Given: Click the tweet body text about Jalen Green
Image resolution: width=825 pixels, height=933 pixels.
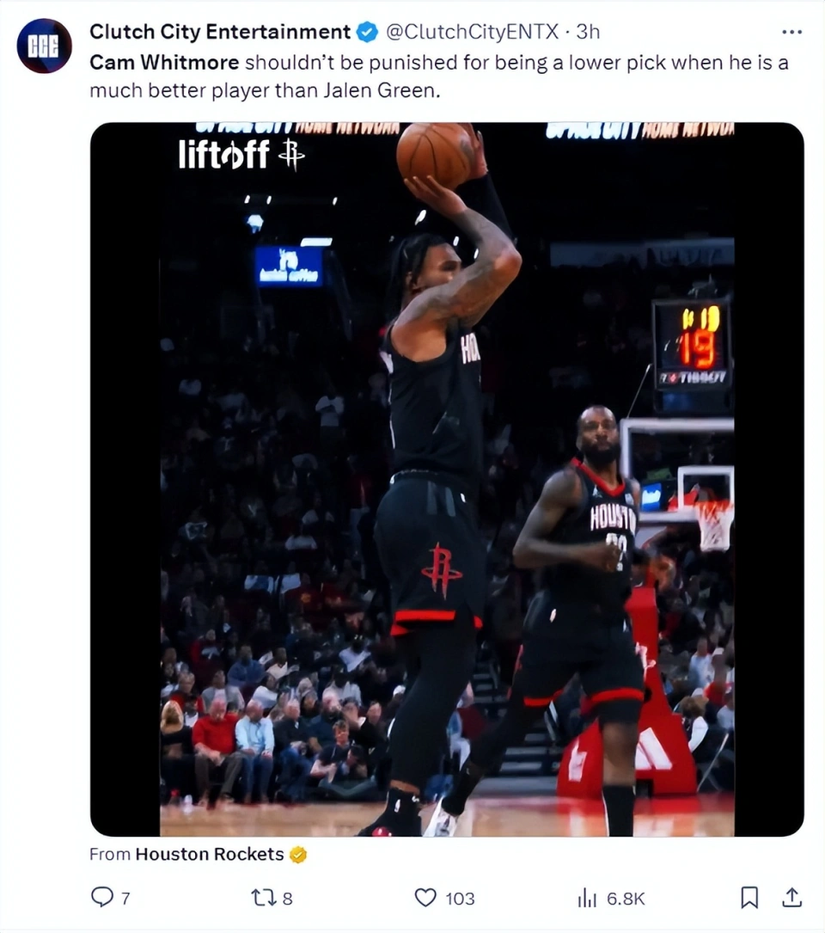Looking at the screenshot, I should coord(439,77).
